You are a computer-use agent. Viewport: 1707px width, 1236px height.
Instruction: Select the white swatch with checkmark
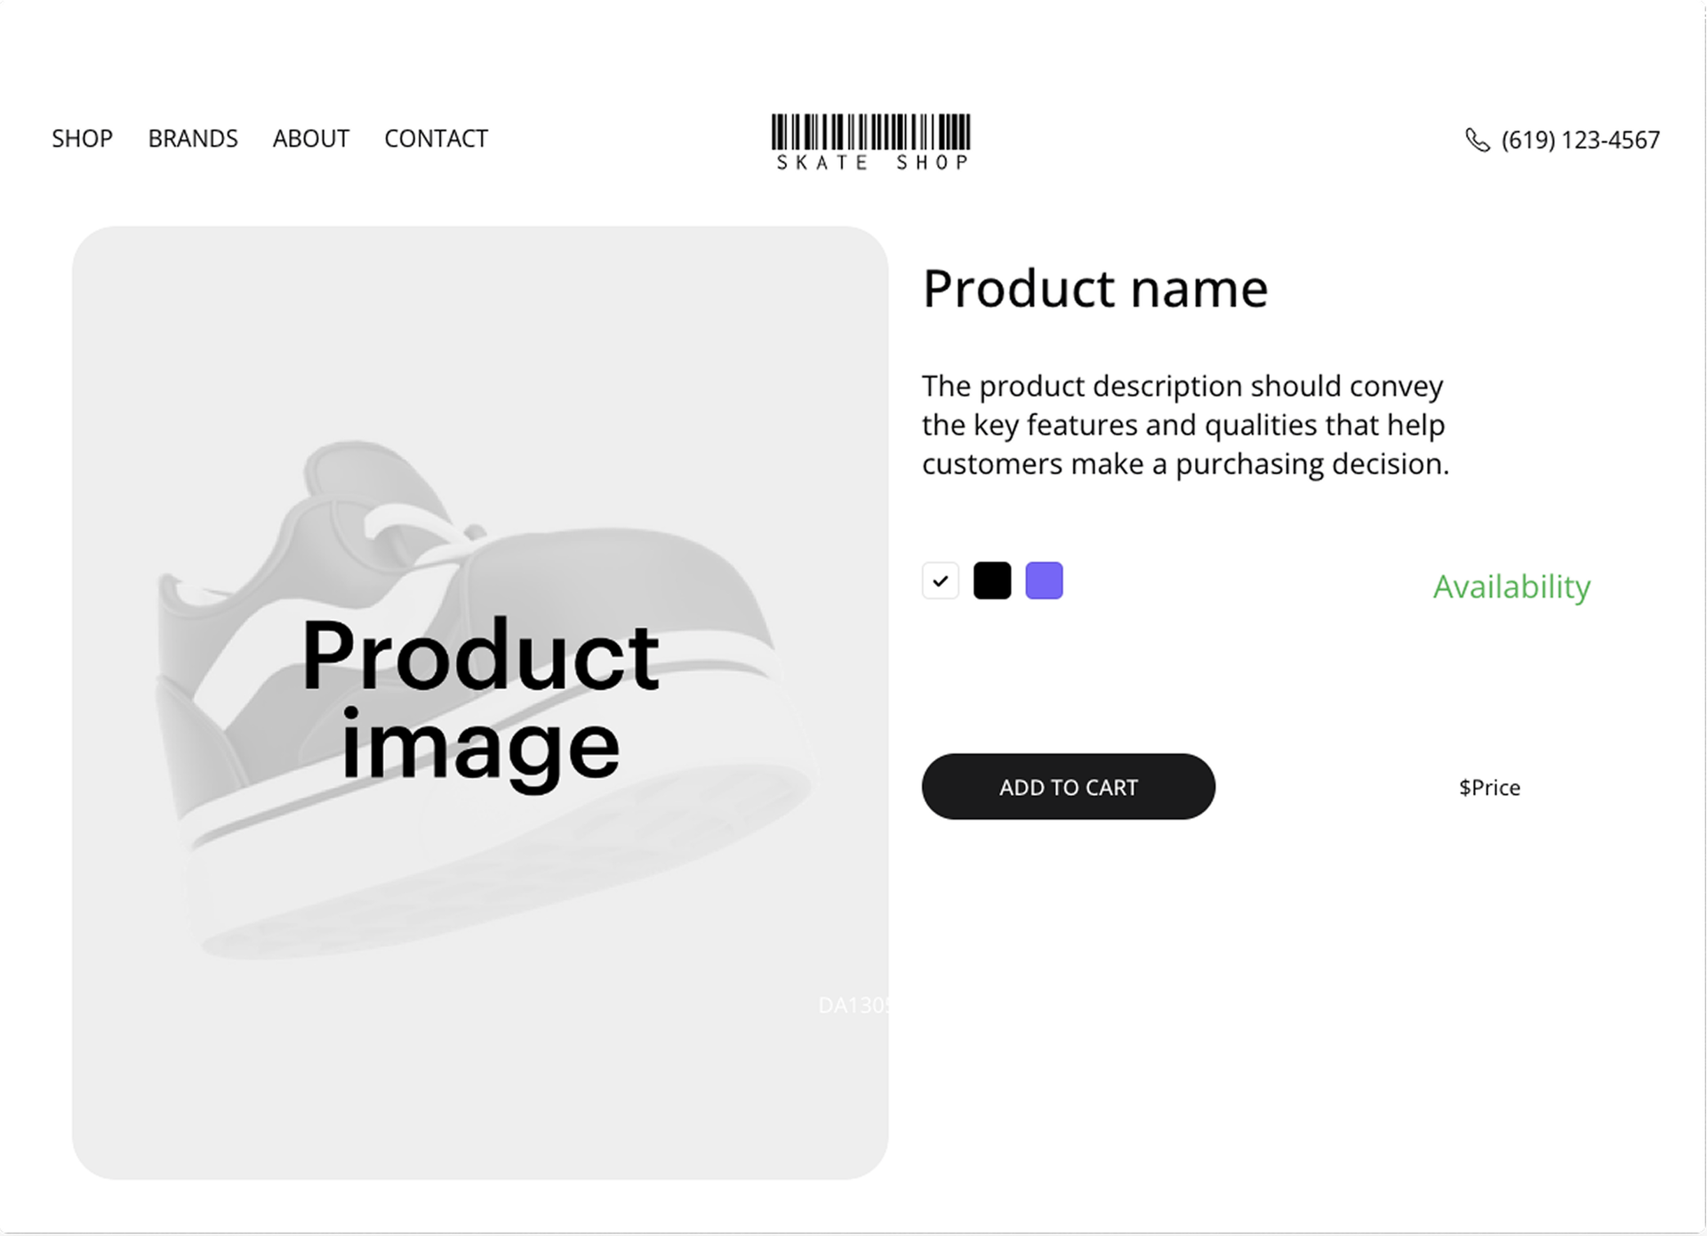point(941,581)
